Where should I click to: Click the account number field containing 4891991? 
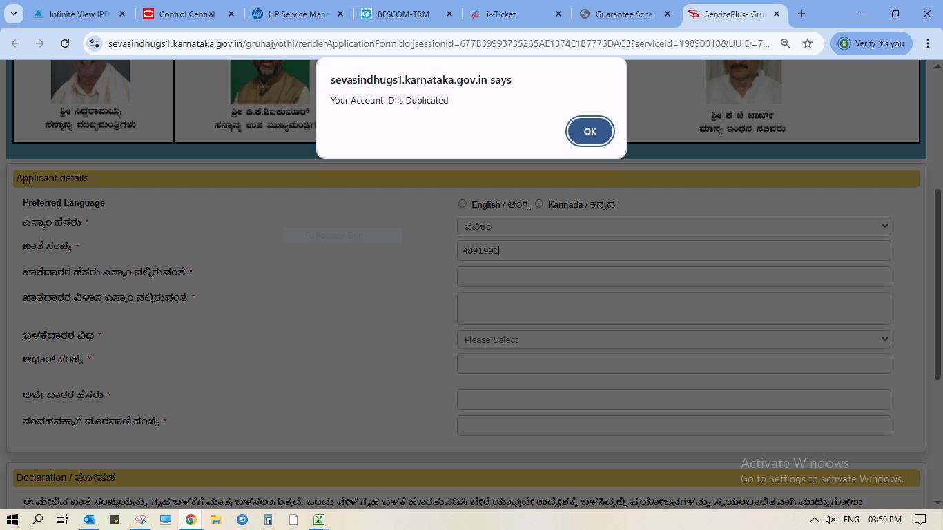[674, 251]
